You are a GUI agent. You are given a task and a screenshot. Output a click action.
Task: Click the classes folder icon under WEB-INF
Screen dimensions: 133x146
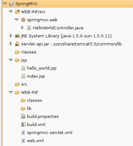(23, 101)
